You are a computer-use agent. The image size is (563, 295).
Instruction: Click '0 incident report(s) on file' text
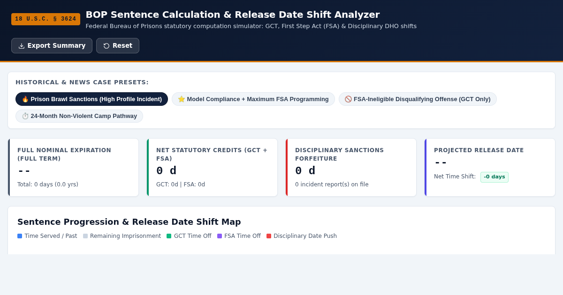pos(332,184)
